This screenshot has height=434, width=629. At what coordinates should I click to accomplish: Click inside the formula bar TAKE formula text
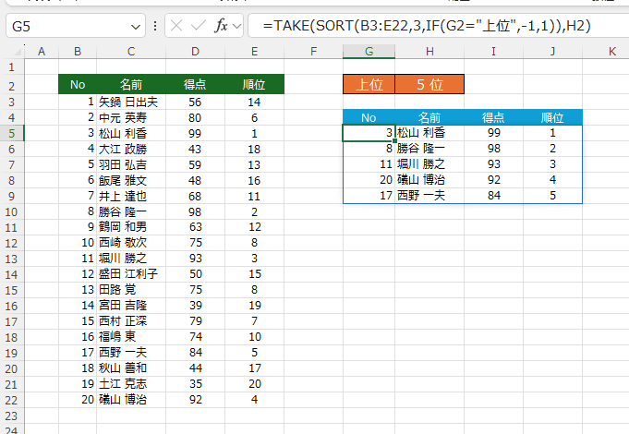pos(425,27)
